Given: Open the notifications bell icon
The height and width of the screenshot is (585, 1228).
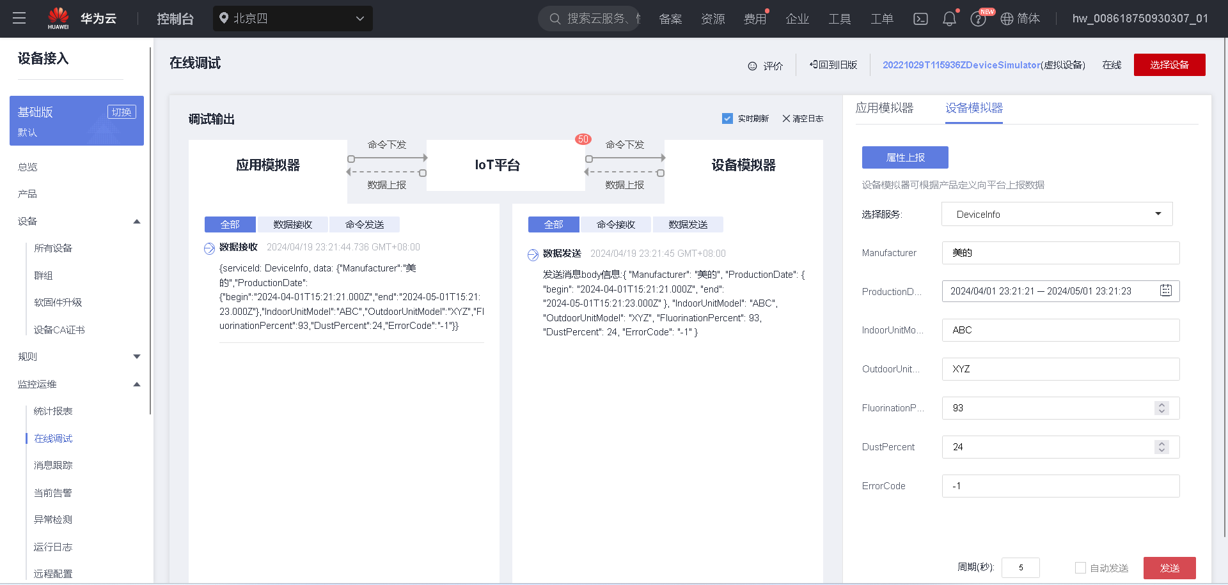Looking at the screenshot, I should pos(949,19).
